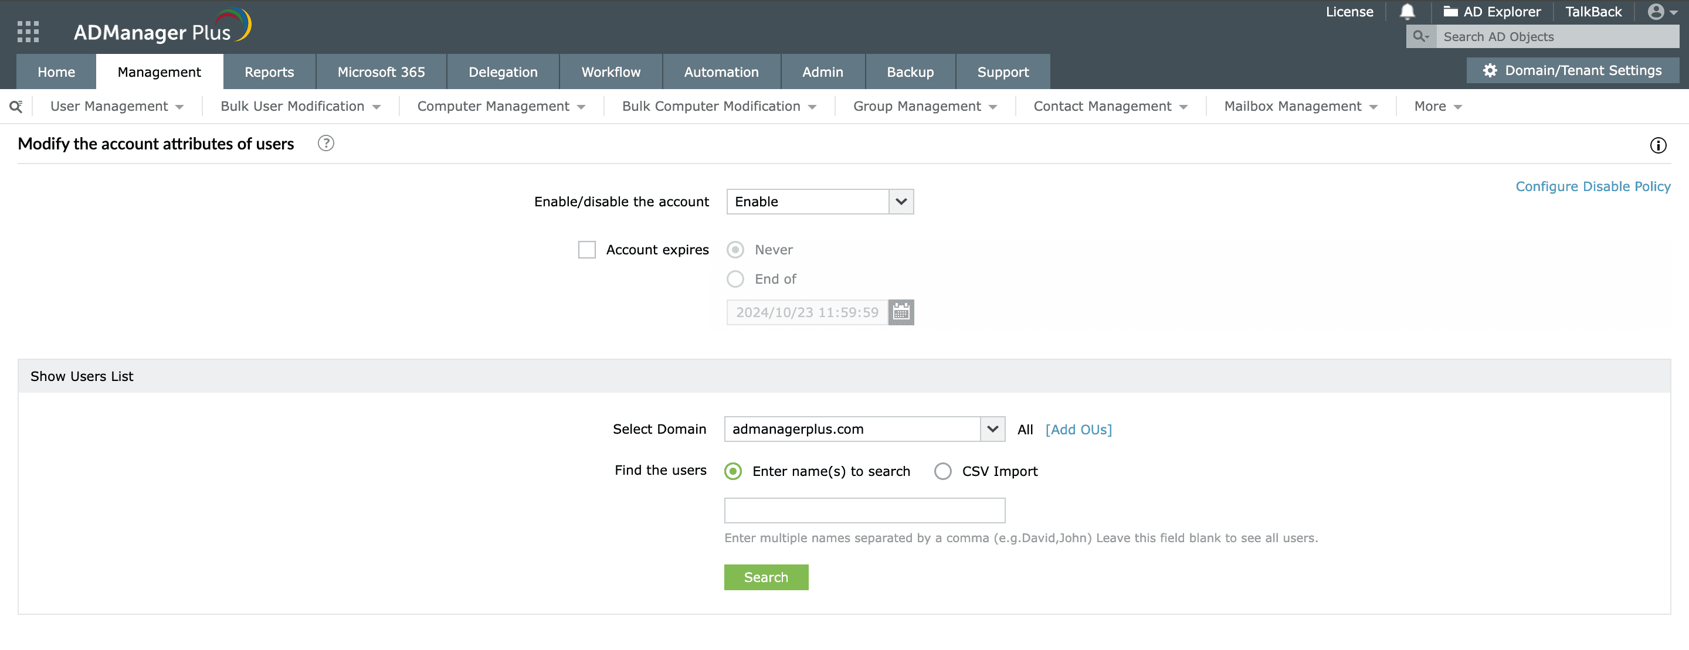
Task: Select Enter name(s) to search radio
Action: pos(733,471)
